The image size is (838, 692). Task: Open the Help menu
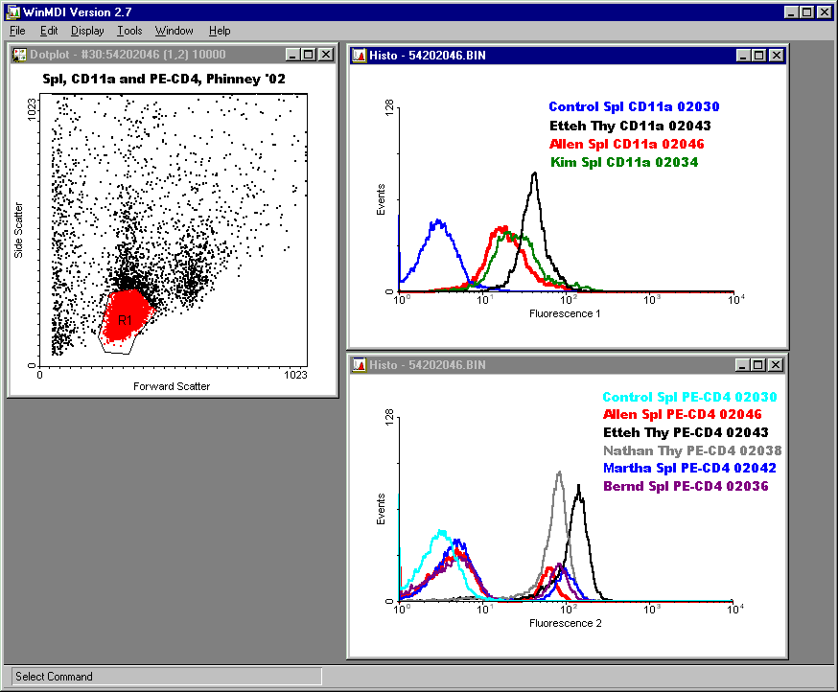click(x=220, y=31)
